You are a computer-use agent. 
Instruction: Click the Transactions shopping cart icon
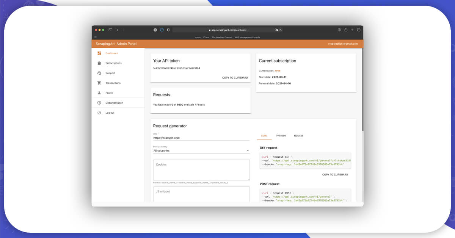pyautogui.click(x=99, y=83)
